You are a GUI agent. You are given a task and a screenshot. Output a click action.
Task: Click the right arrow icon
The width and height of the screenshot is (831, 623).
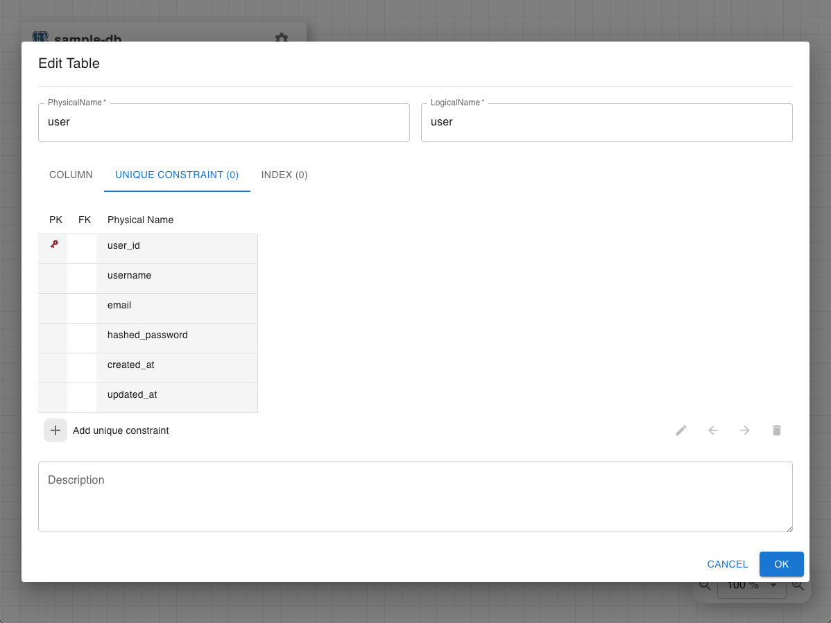pyautogui.click(x=744, y=430)
